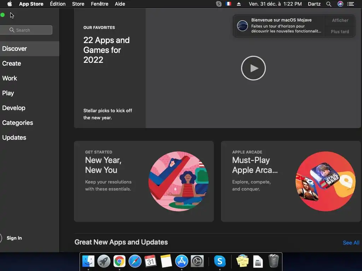The height and width of the screenshot is (271, 362).
Task: Click the Dartz user name in menu bar
Action: 314,4
